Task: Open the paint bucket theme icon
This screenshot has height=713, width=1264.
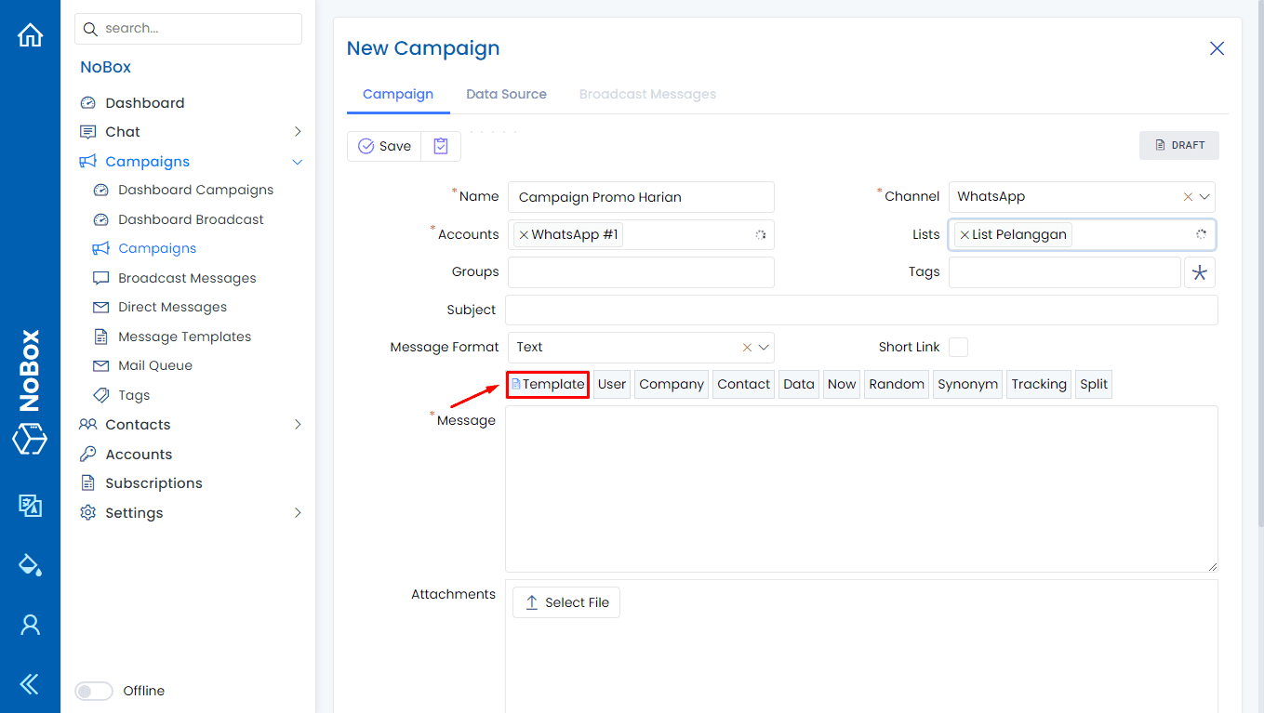Action: point(30,564)
